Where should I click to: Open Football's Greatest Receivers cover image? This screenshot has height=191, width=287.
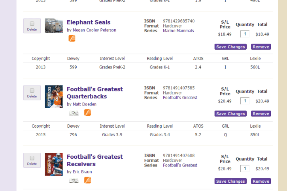point(54,164)
